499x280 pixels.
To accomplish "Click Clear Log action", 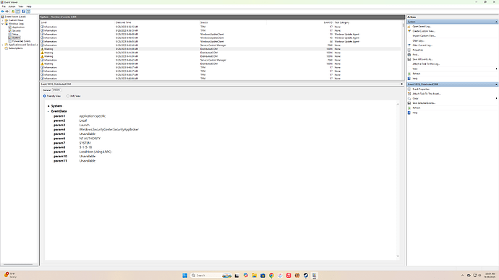I will [418, 40].
